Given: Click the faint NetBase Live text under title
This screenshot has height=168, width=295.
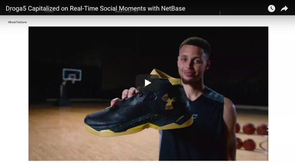Looking at the screenshot, I should [126, 12].
